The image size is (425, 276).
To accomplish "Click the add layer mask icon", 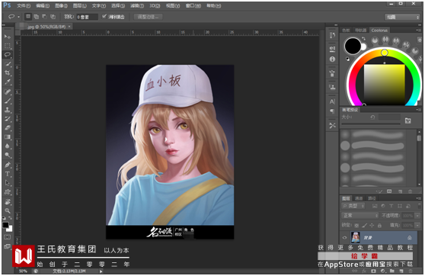I will (x=373, y=271).
